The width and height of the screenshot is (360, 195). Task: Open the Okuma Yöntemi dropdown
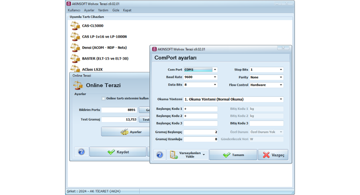point(281,99)
